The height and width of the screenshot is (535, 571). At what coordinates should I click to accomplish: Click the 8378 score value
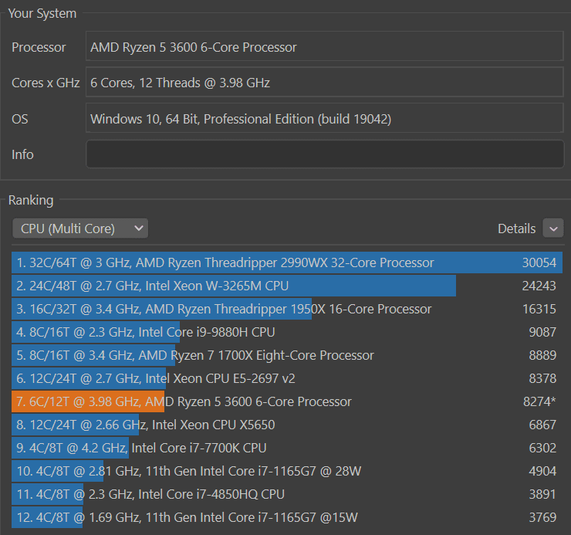click(x=542, y=378)
